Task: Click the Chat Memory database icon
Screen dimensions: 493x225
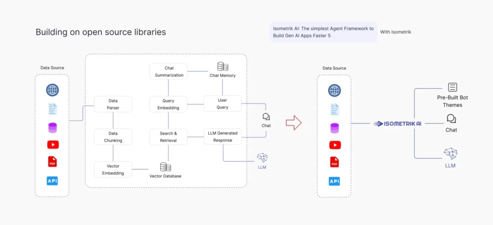Action: coord(222,67)
